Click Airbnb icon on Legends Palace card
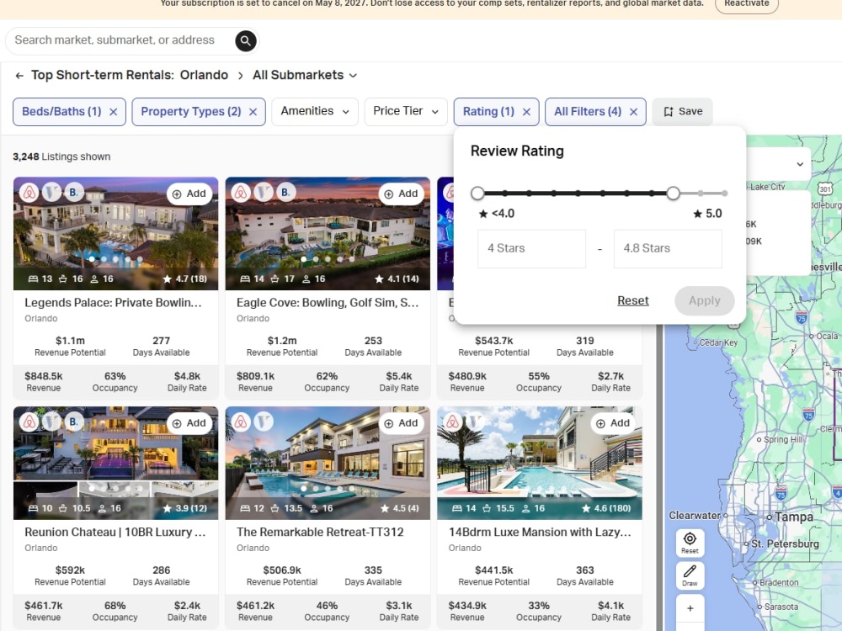 (x=29, y=192)
